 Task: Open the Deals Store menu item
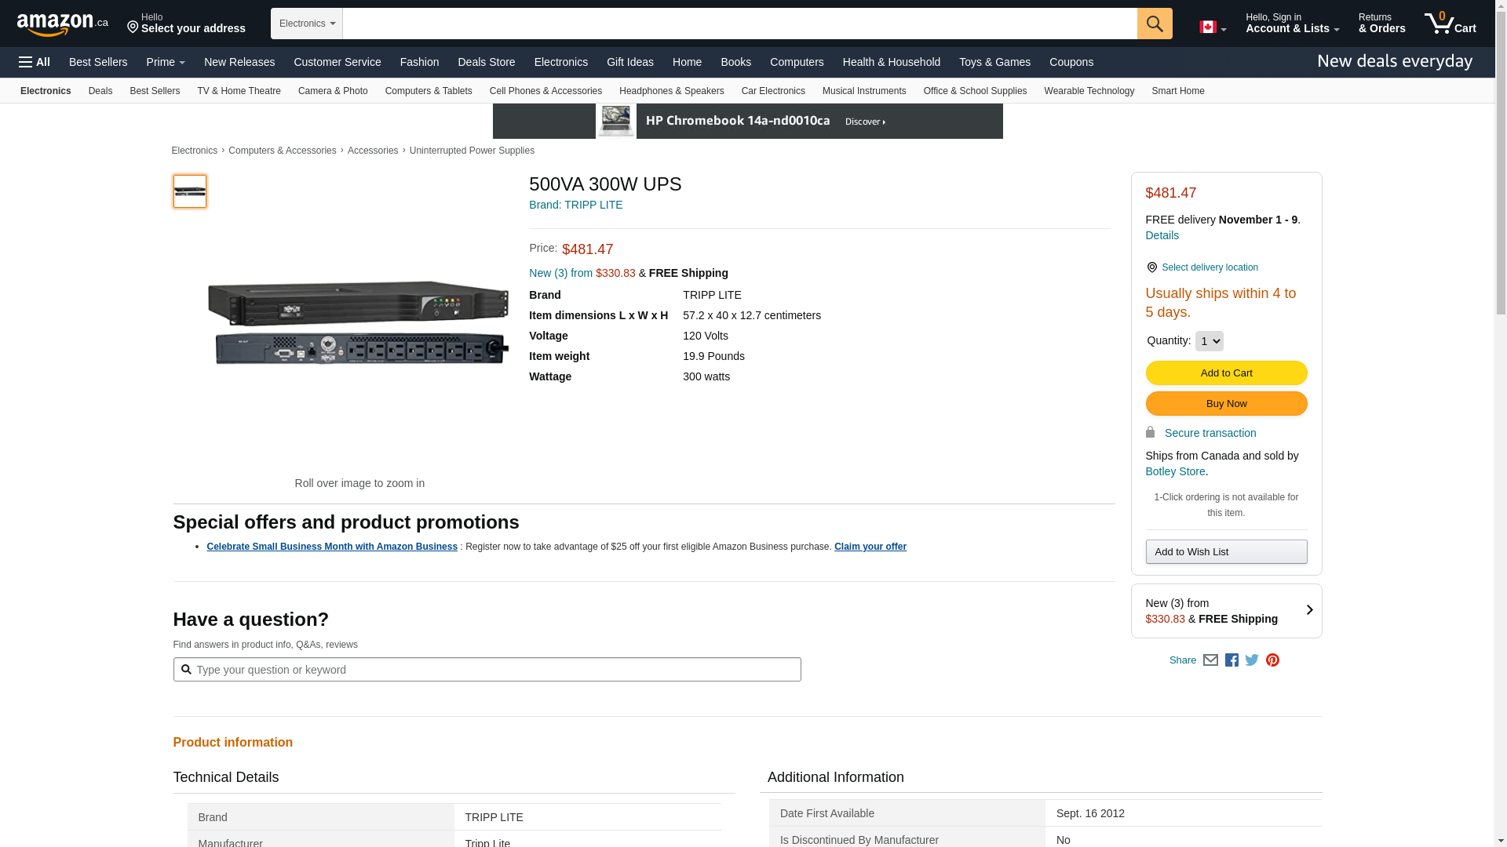click(x=486, y=62)
